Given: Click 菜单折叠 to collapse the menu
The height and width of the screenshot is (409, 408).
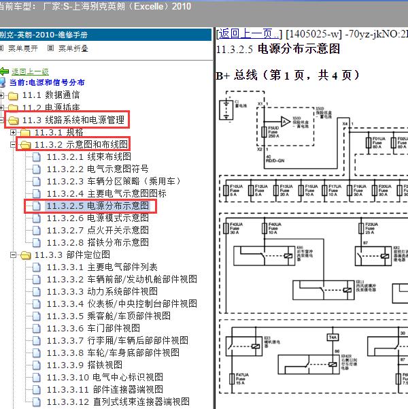Looking at the screenshot, I should (x=73, y=48).
